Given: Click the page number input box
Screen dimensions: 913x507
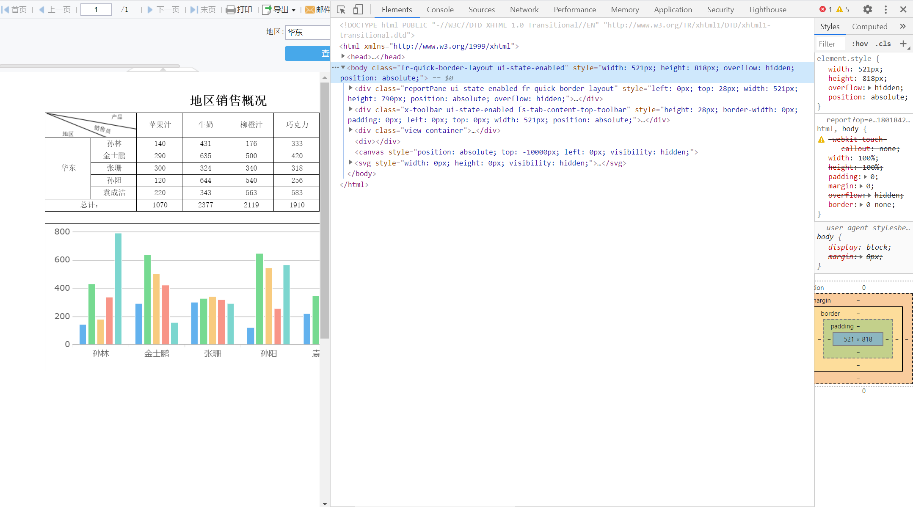Looking at the screenshot, I should click(96, 9).
